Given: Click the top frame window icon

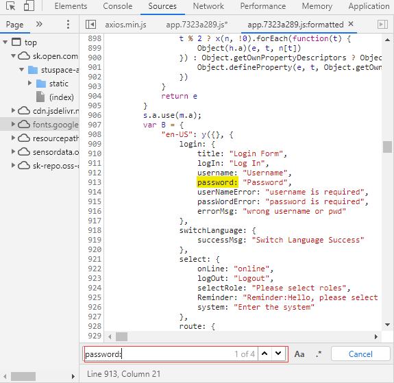Looking at the screenshot, I should 16,42.
